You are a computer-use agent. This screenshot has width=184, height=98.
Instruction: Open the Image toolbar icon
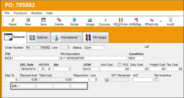click(x=90, y=20)
